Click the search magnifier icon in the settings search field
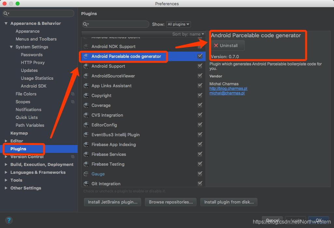The width and height of the screenshot is (334, 228). 6,13
